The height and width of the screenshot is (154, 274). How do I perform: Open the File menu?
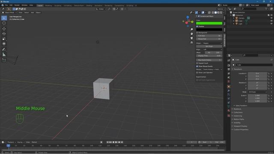click(x=6, y=5)
